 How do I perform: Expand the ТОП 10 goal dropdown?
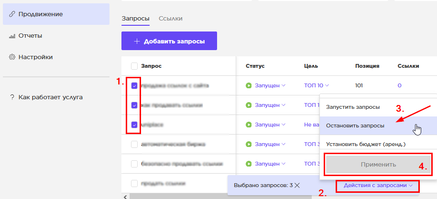pyautogui.click(x=317, y=85)
